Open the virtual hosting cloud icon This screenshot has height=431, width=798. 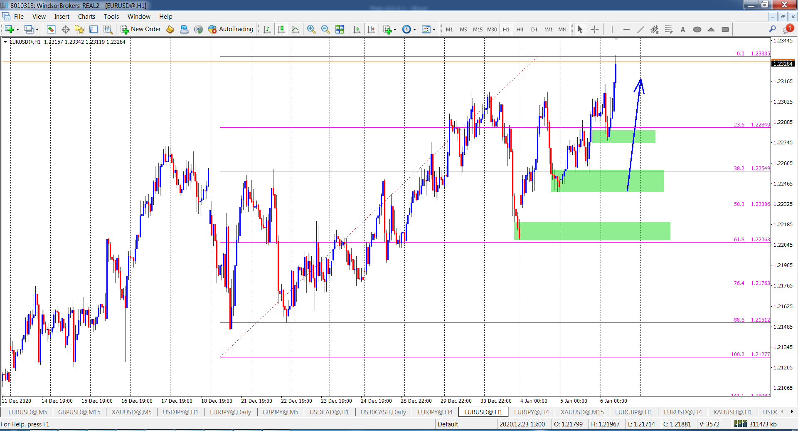click(x=184, y=29)
